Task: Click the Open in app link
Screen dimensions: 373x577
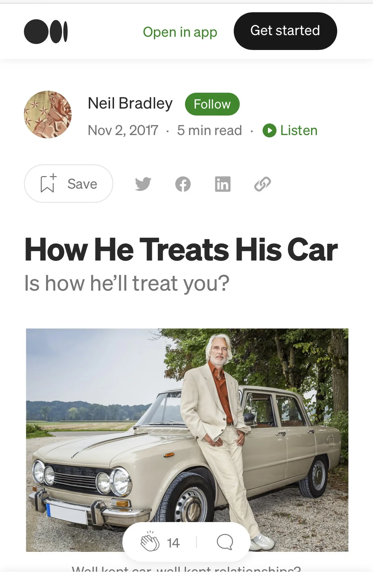Action: tap(180, 32)
